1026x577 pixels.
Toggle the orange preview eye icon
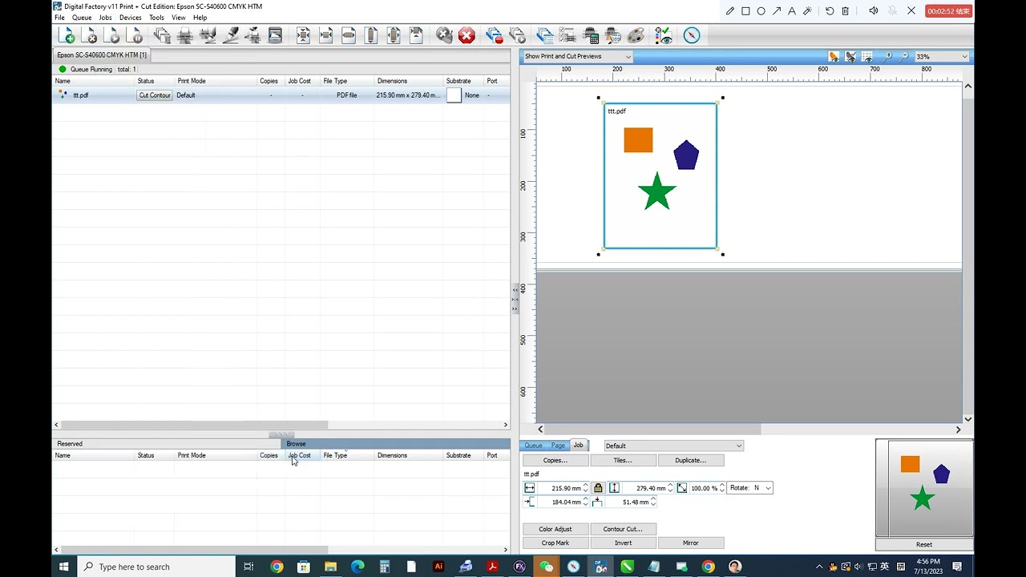pyautogui.click(x=834, y=56)
